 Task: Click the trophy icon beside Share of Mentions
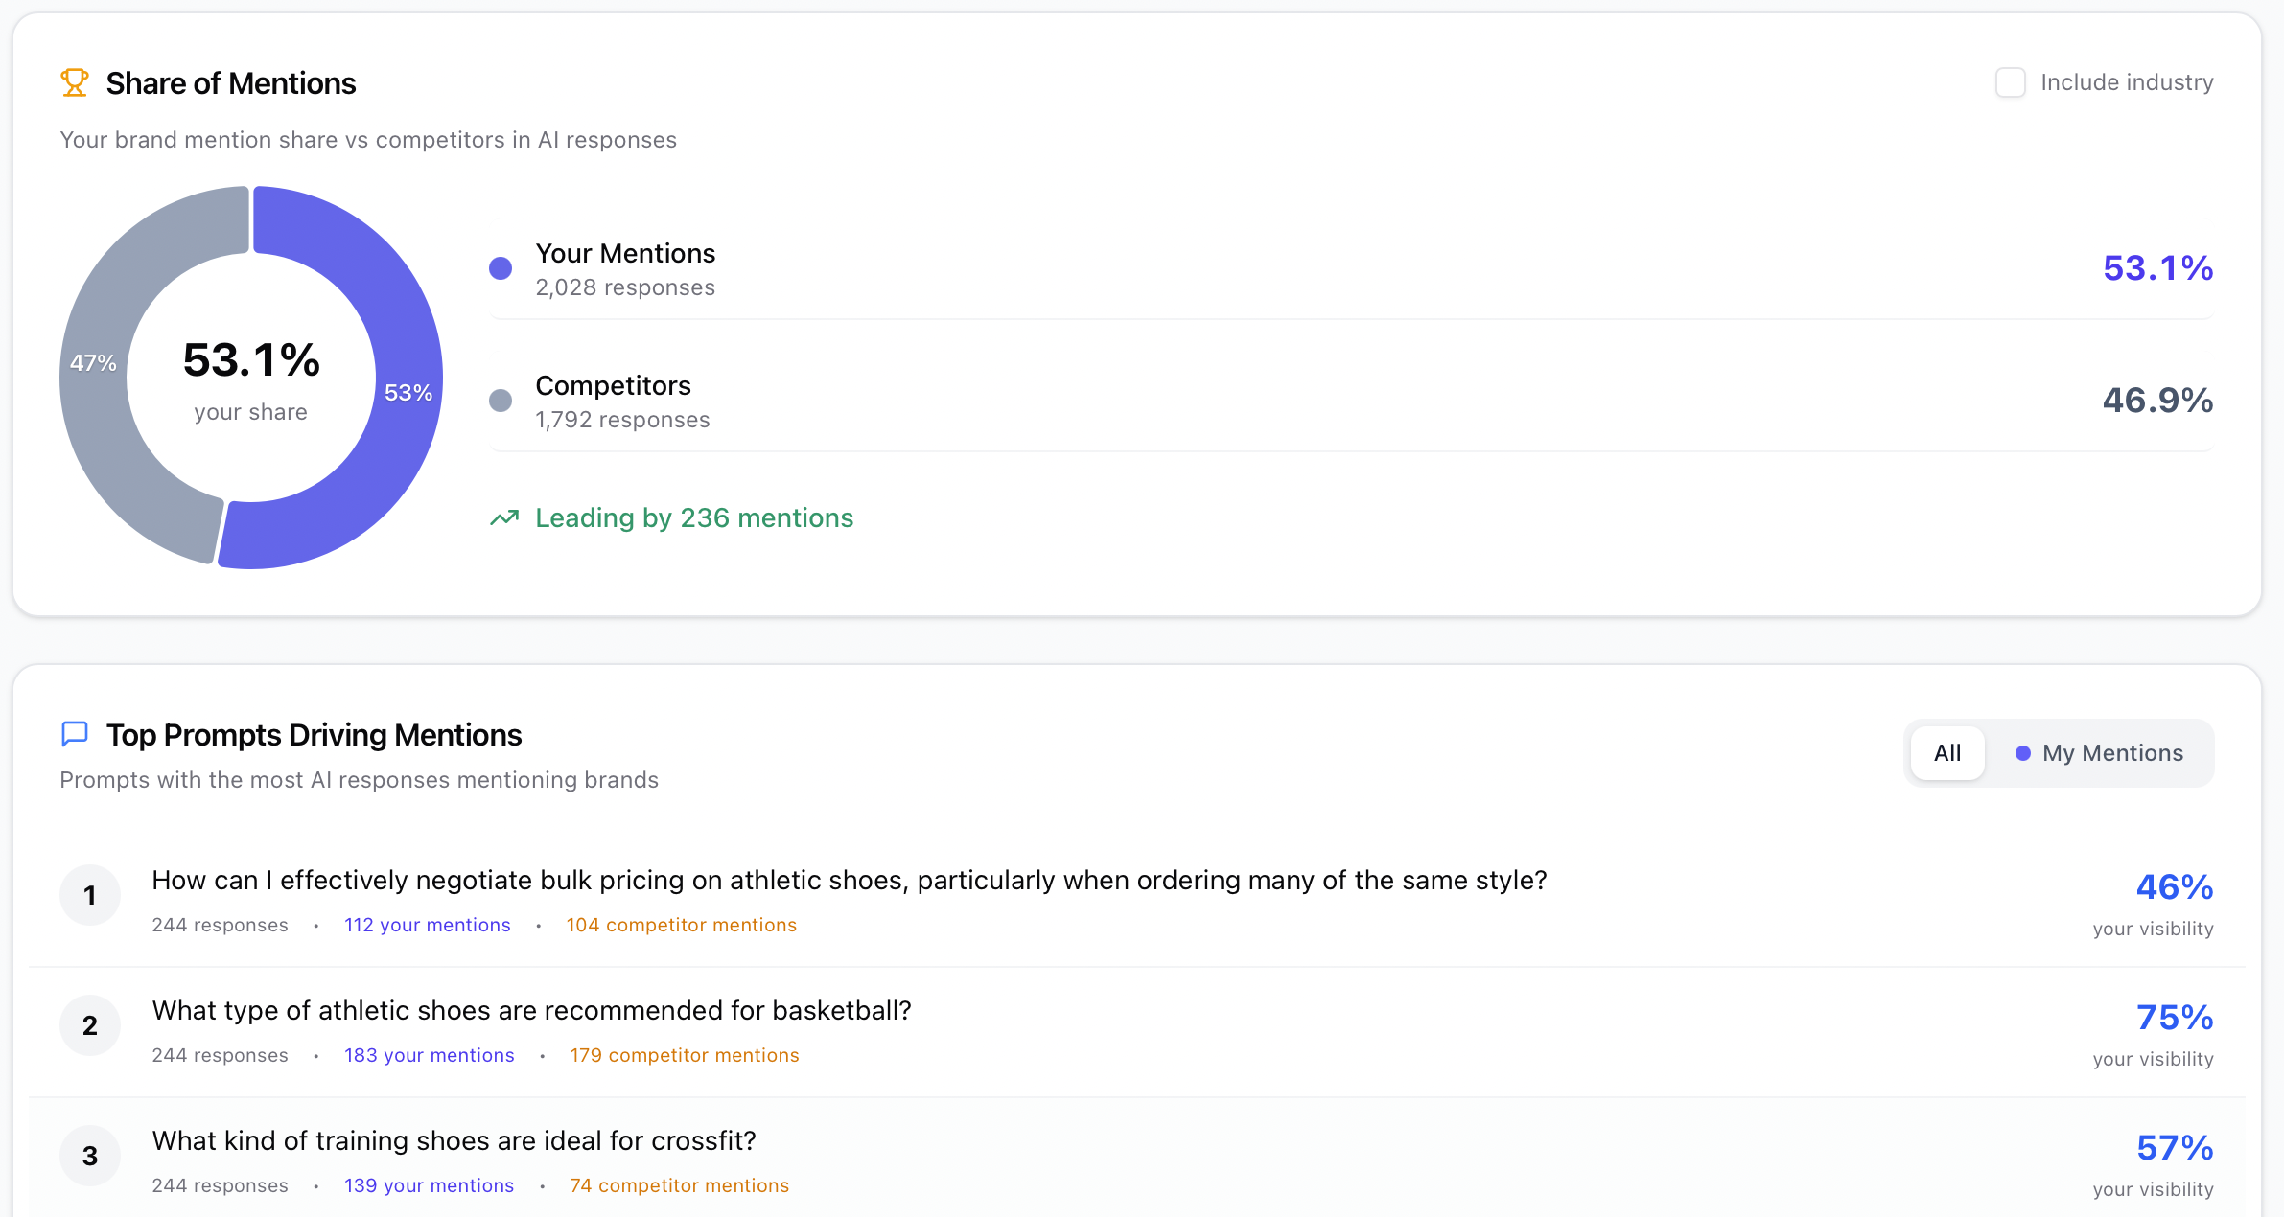tap(74, 82)
